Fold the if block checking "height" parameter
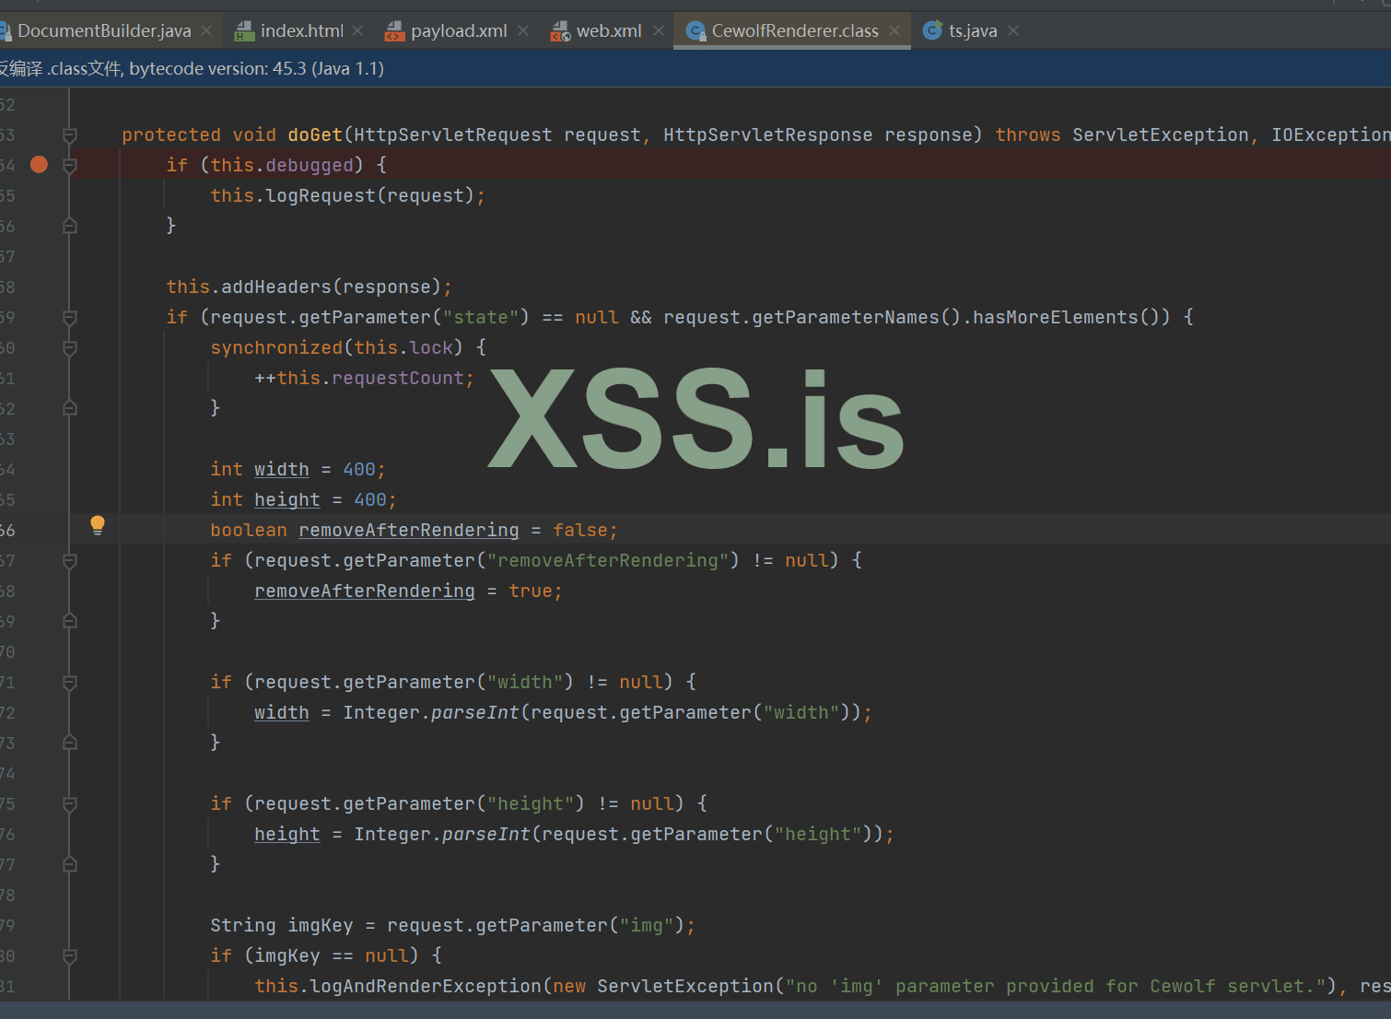 [69, 804]
